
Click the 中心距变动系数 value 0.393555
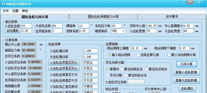(x=35, y=74)
